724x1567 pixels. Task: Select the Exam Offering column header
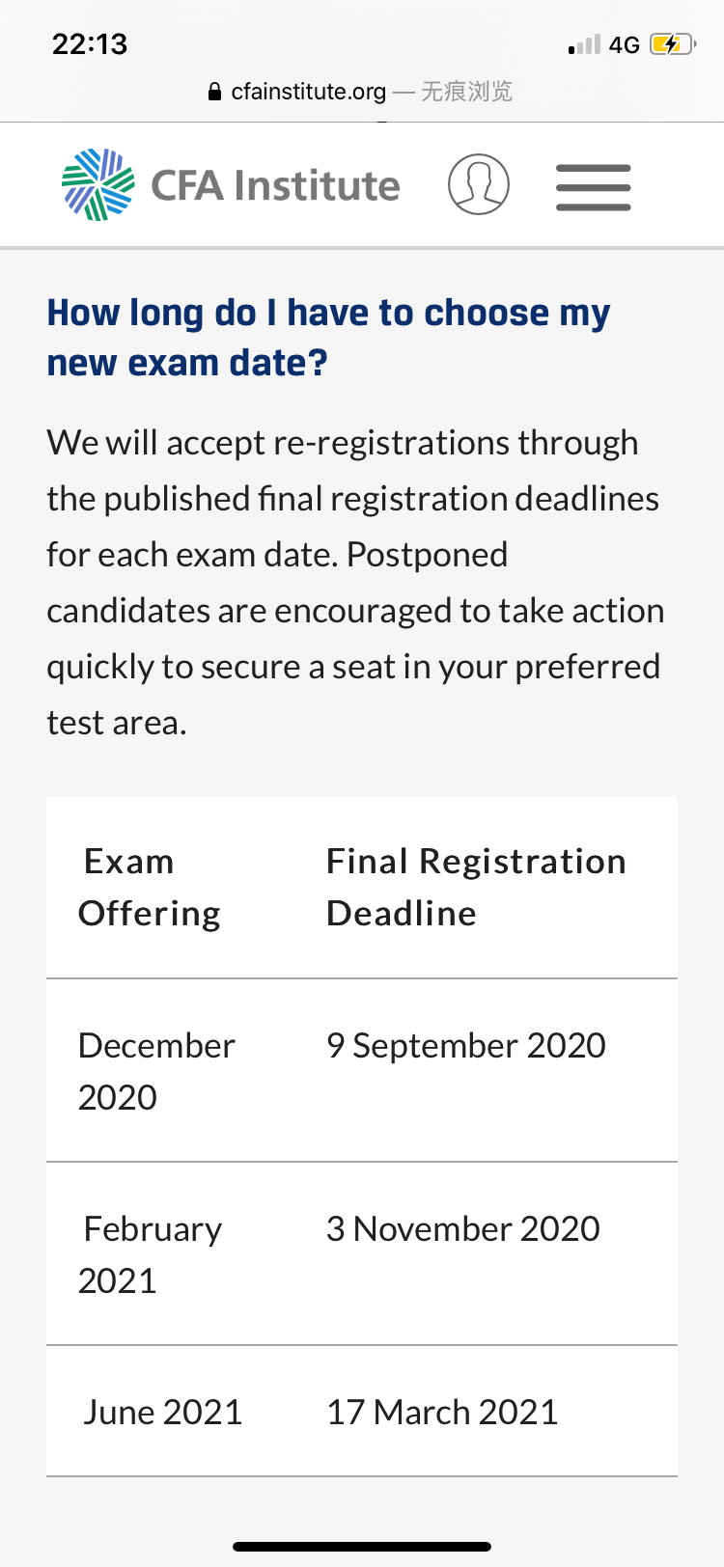[150, 888]
